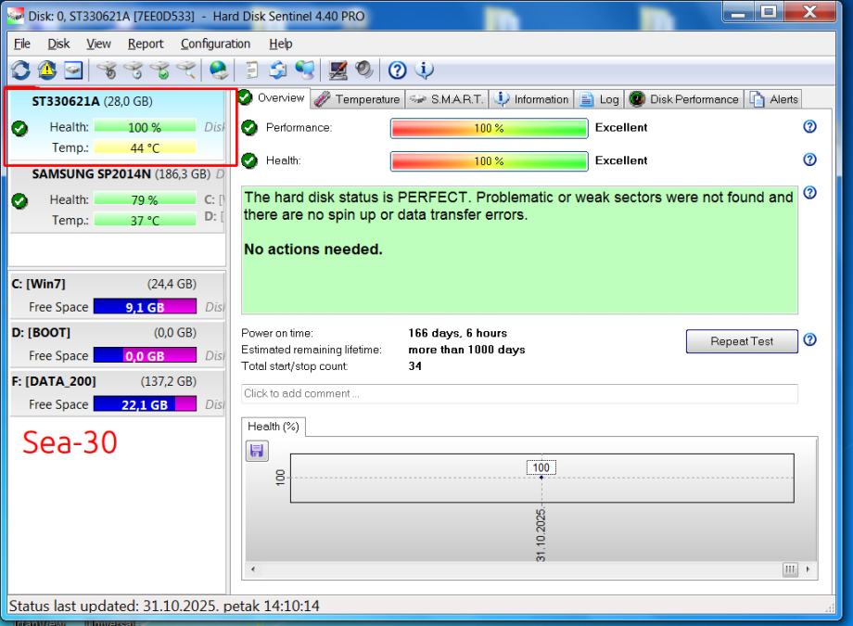Image resolution: width=853 pixels, height=626 pixels.
Task: Click the disk with stethoscope test icon
Action: coord(107,70)
